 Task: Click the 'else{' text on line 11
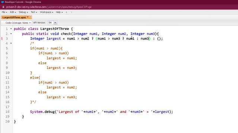coord(35,78)
